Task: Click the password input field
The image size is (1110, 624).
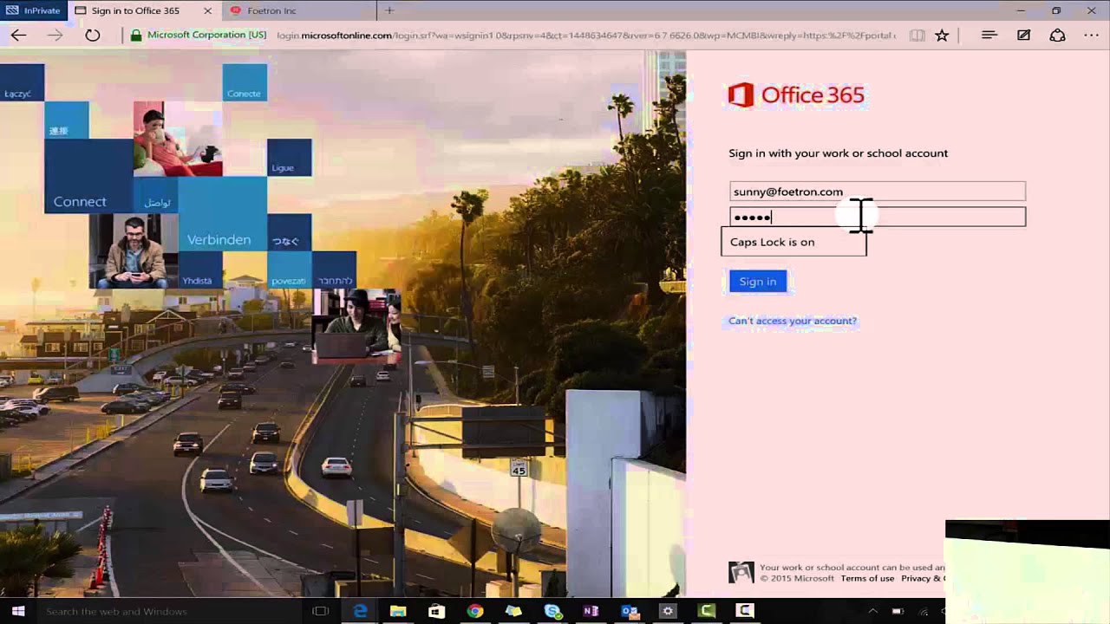Action: pyautogui.click(x=878, y=217)
